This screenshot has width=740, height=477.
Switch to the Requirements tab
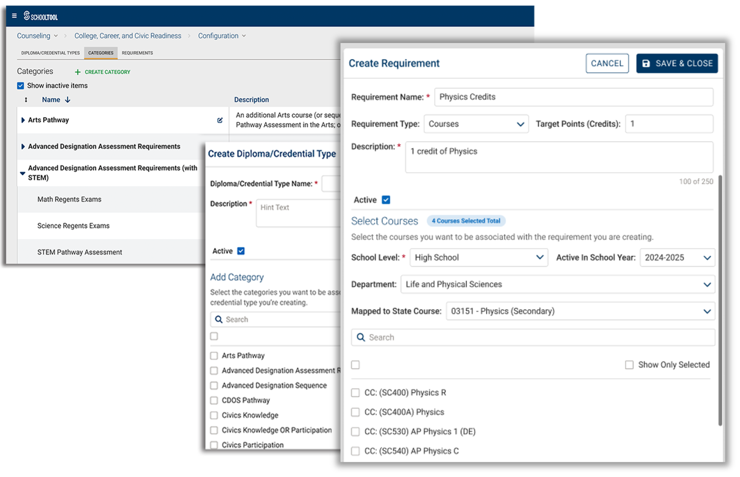137,53
